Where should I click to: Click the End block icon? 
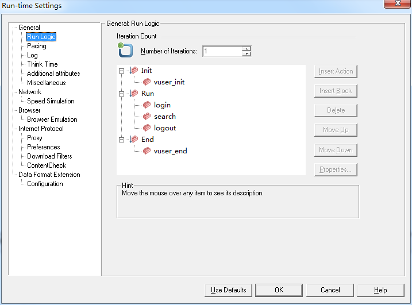click(x=134, y=139)
